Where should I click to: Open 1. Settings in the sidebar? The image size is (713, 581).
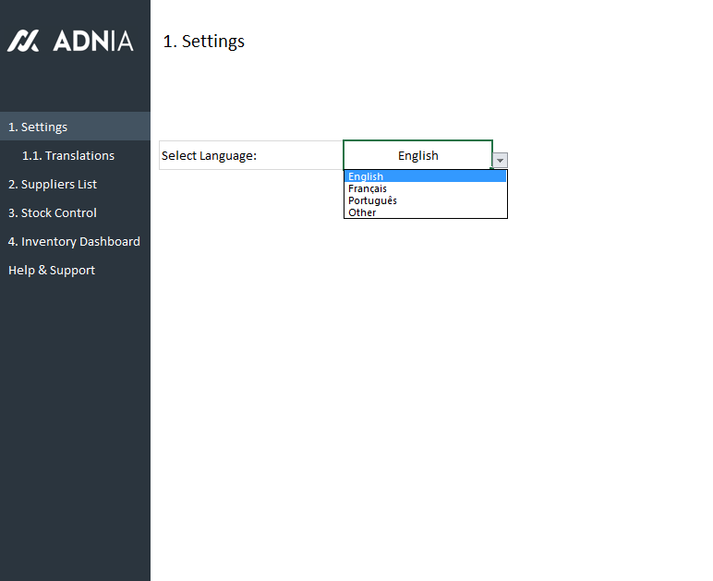coord(38,127)
